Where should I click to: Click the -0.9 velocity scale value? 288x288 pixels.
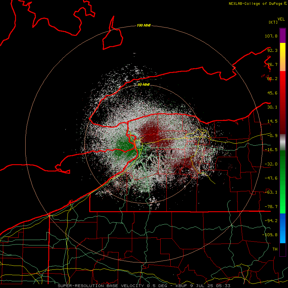[272, 136]
